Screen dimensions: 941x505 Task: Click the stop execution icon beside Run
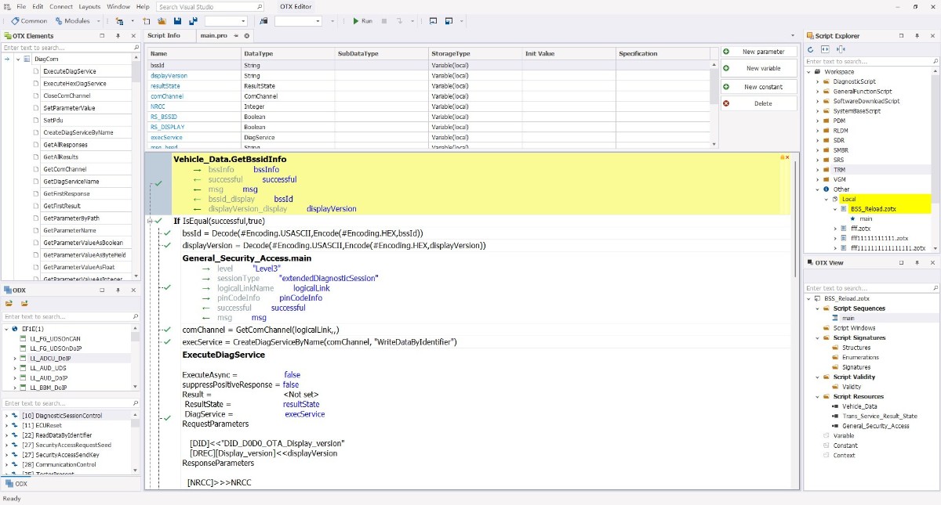pyautogui.click(x=386, y=21)
